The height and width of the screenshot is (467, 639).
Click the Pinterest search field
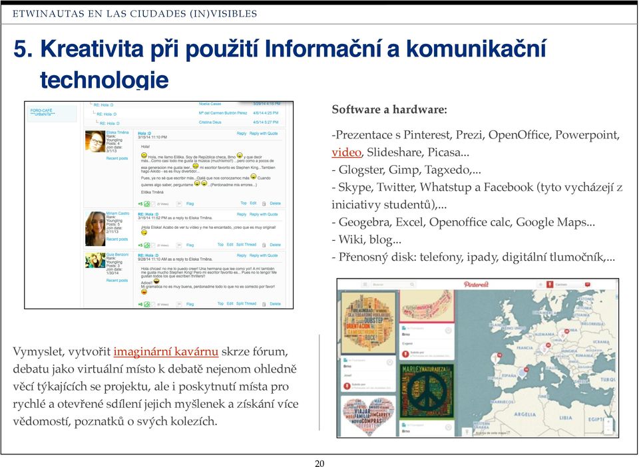pos(393,284)
